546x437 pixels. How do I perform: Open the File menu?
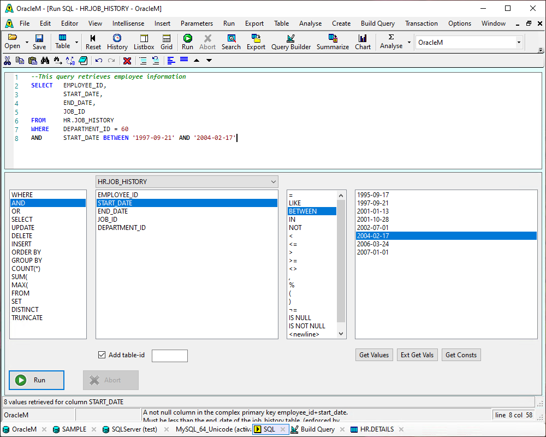coord(25,23)
